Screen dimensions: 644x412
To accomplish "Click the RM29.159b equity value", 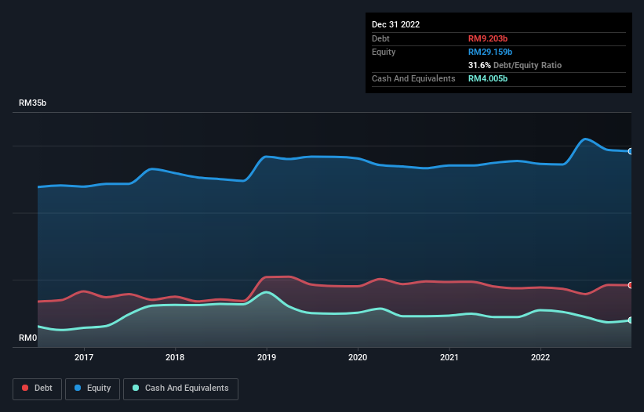I will [x=490, y=52].
